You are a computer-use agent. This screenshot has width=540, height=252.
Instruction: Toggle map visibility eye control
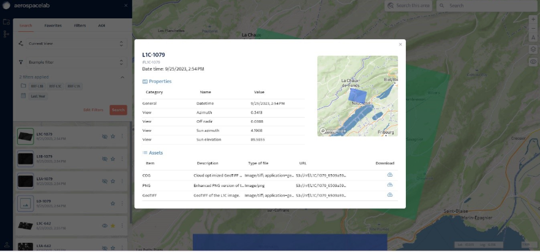(533, 61)
